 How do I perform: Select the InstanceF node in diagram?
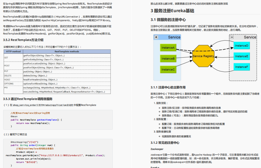tap(242, 67)
